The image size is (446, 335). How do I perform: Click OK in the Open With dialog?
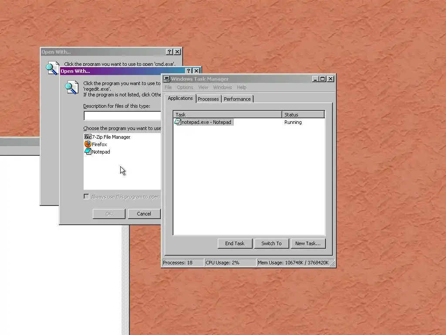point(109,214)
